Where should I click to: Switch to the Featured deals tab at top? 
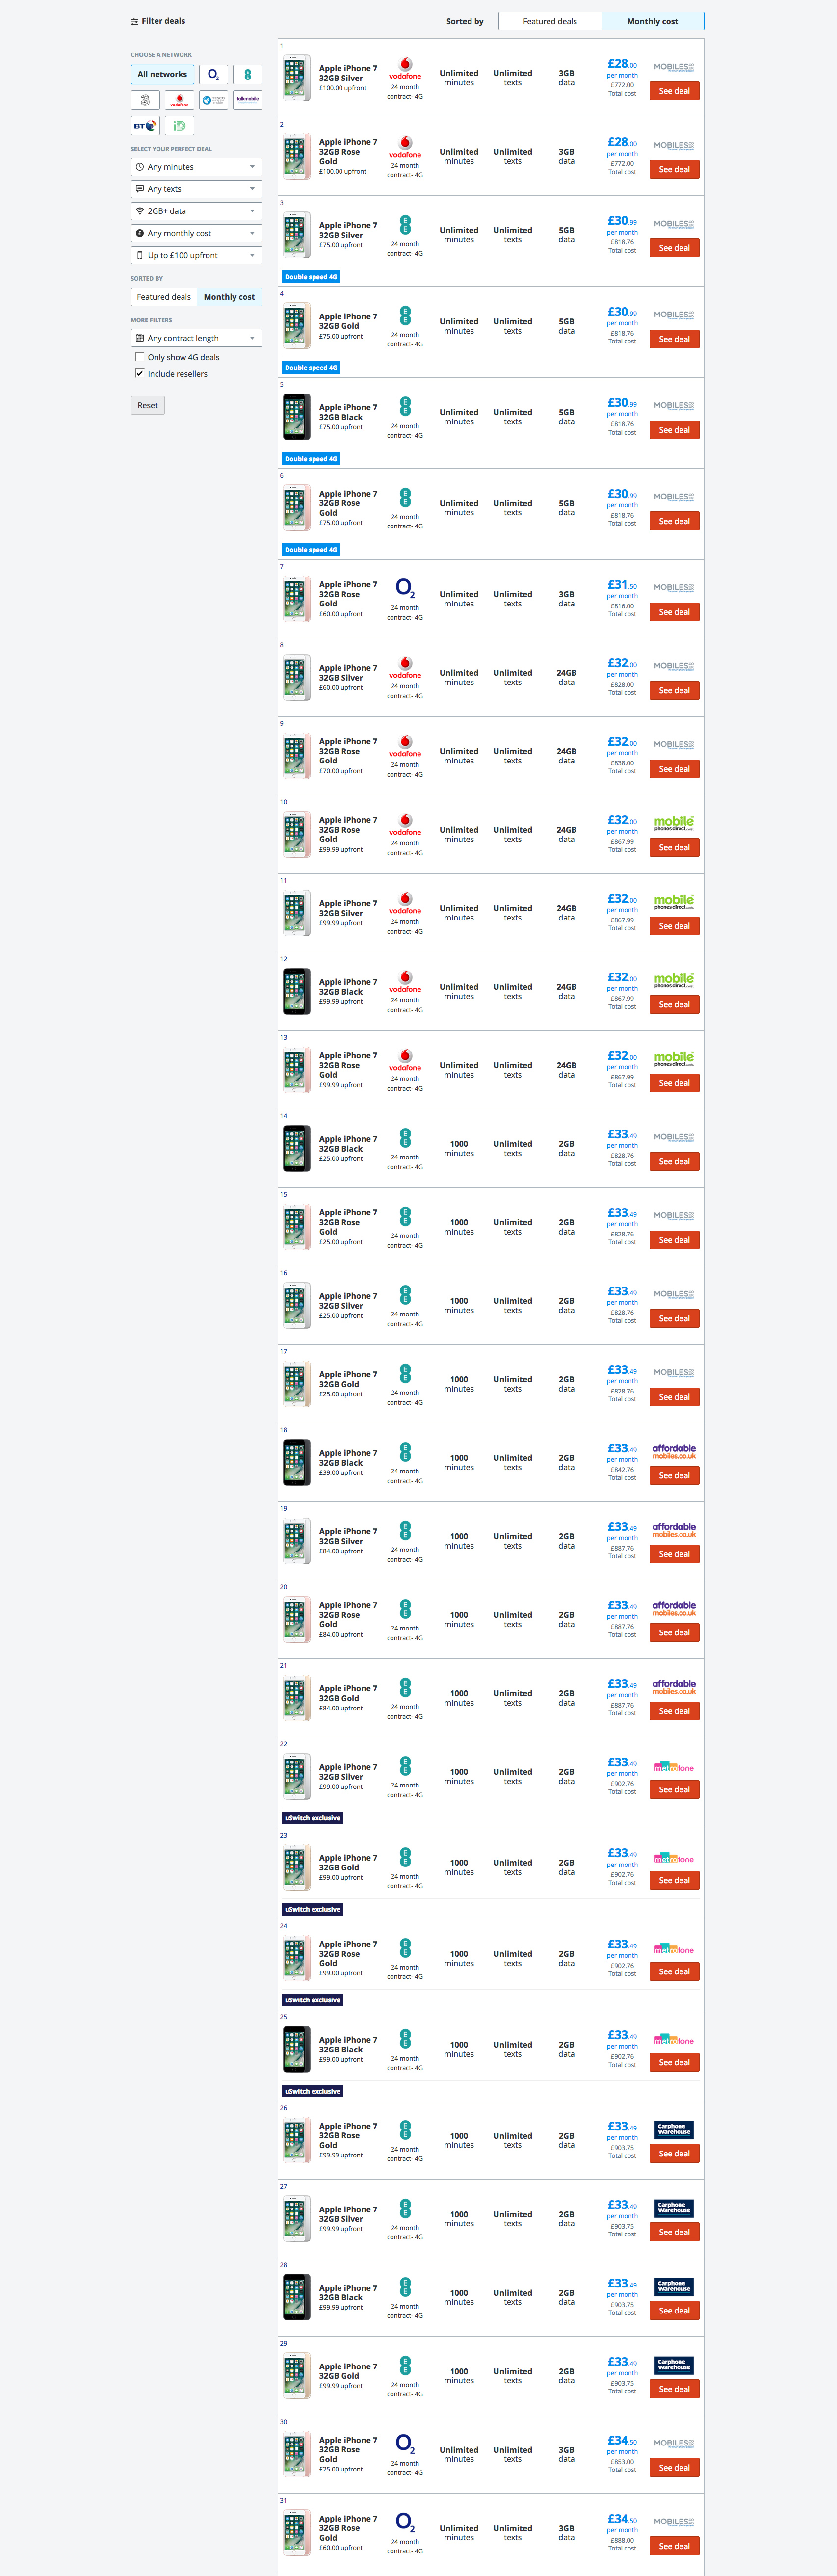coord(549,21)
